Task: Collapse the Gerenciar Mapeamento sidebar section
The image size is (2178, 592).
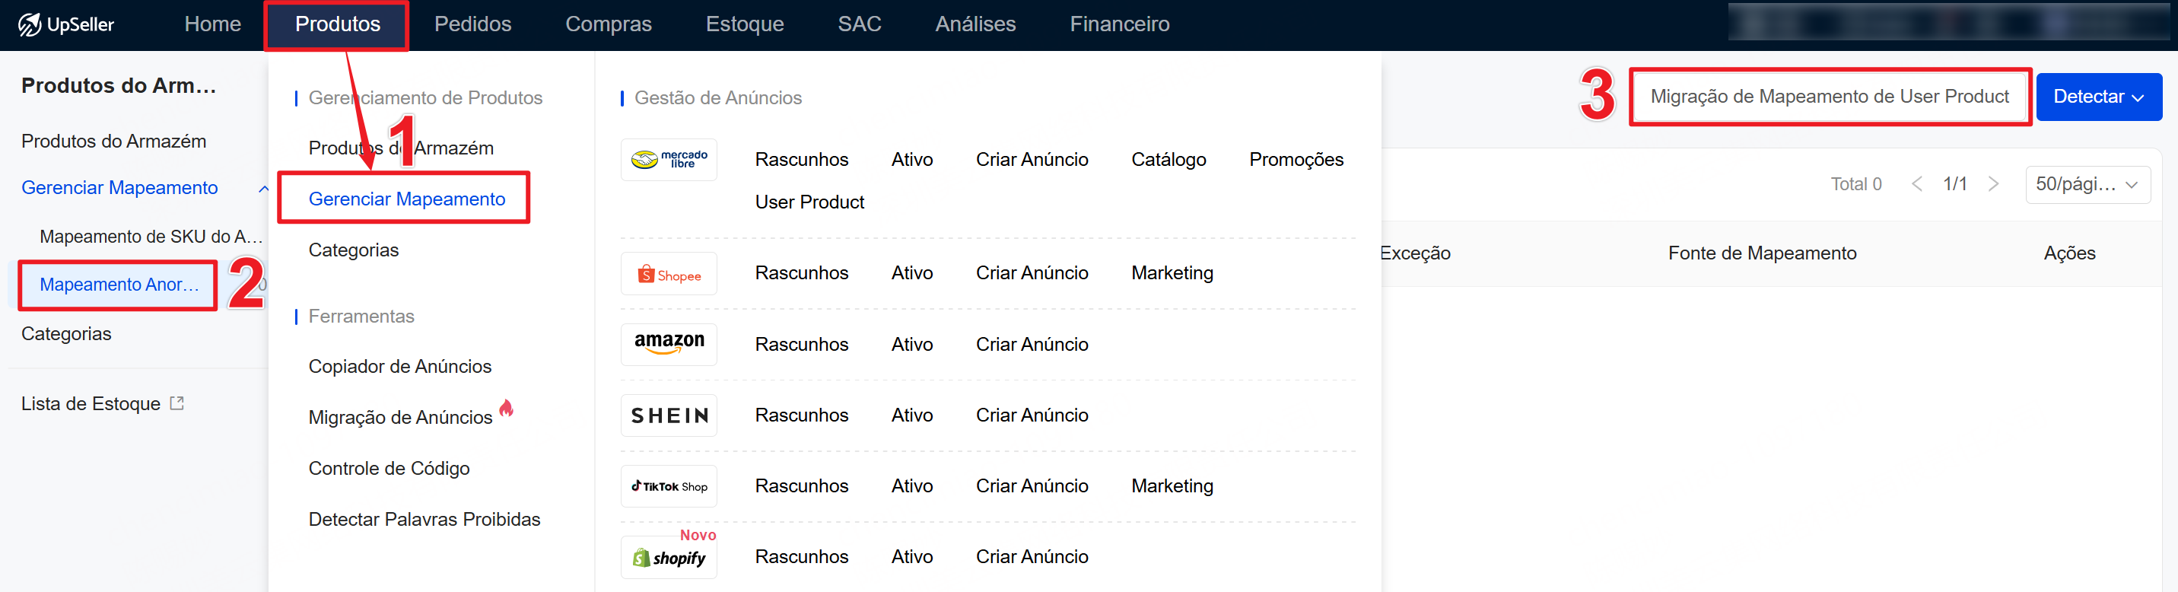Action: (263, 189)
